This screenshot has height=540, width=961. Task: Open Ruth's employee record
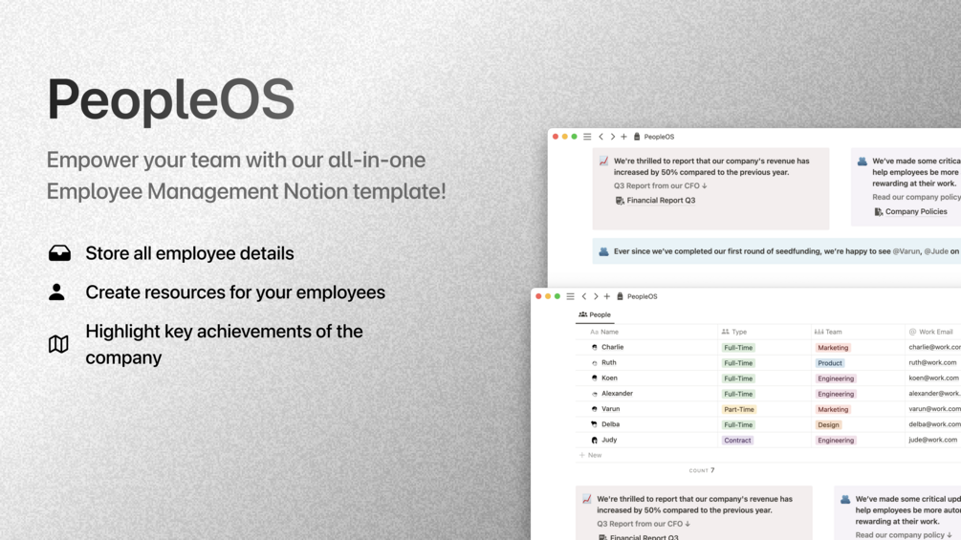pos(608,362)
